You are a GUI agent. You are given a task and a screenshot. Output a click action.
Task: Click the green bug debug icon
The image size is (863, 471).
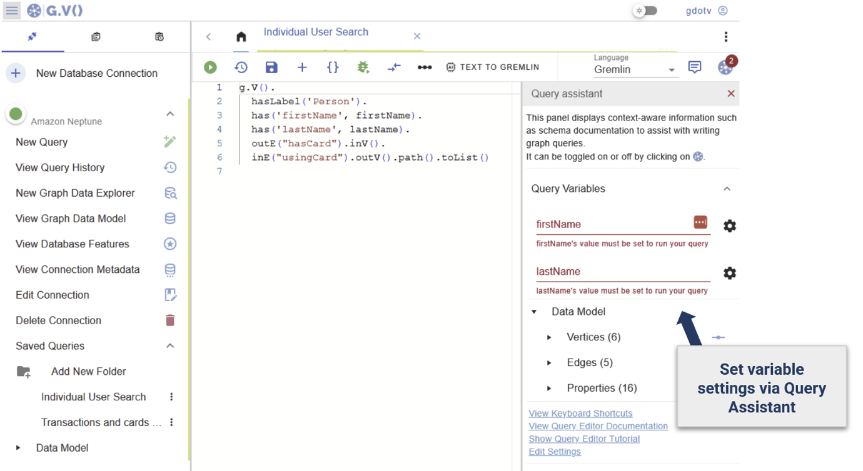coord(363,67)
